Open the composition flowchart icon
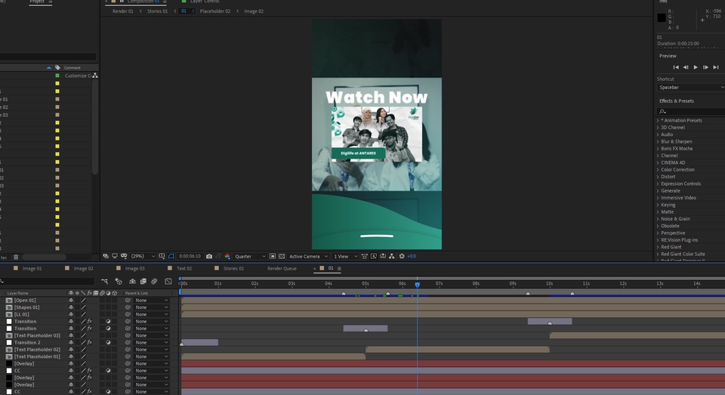The width and height of the screenshot is (725, 395). 393,257
